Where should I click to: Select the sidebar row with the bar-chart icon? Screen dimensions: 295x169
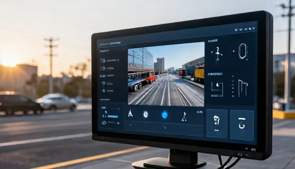point(106,76)
